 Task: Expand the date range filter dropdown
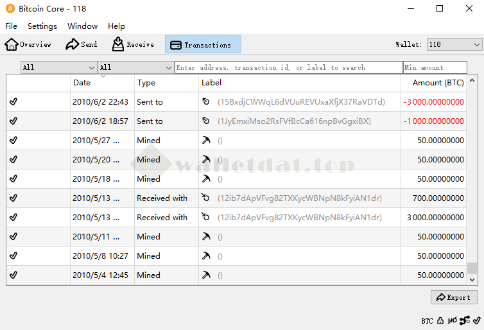(x=58, y=67)
